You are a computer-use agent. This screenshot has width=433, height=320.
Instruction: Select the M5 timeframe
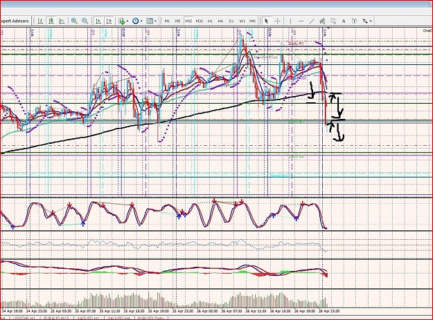click(177, 21)
